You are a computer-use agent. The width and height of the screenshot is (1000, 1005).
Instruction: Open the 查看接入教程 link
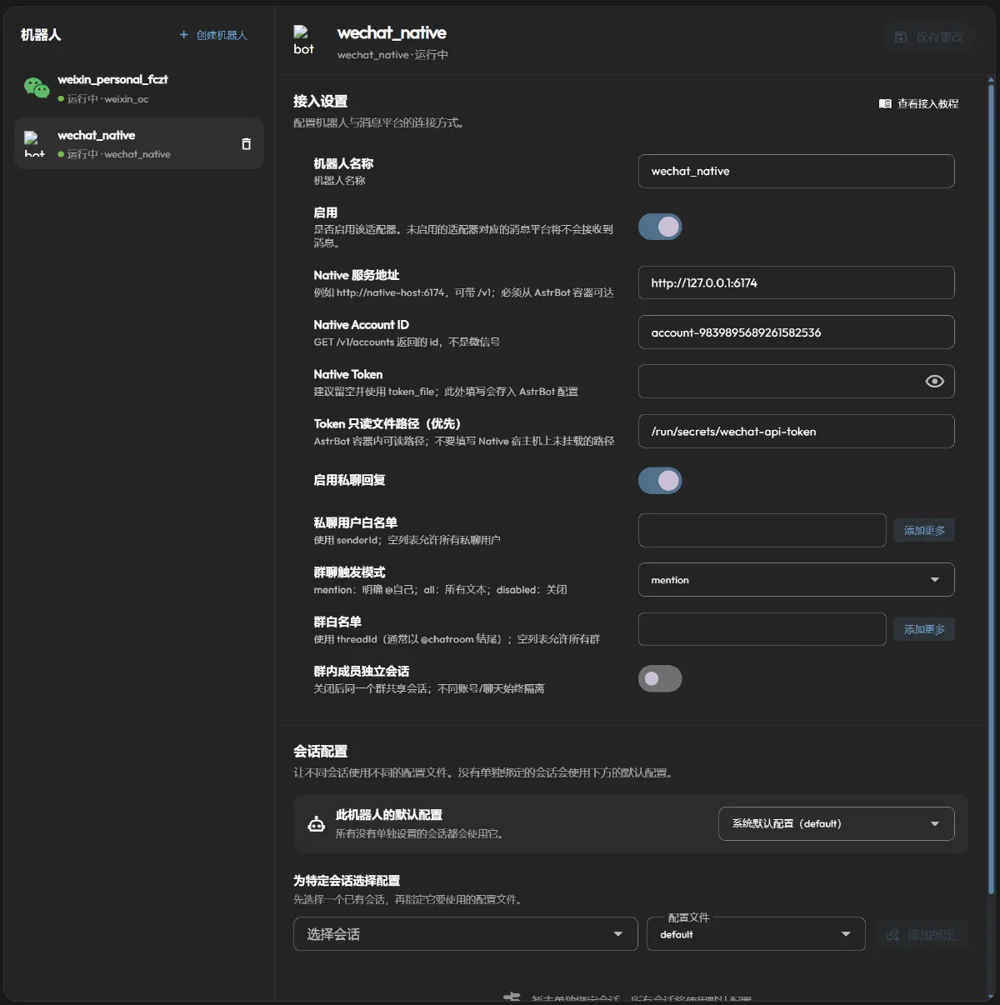pos(919,103)
